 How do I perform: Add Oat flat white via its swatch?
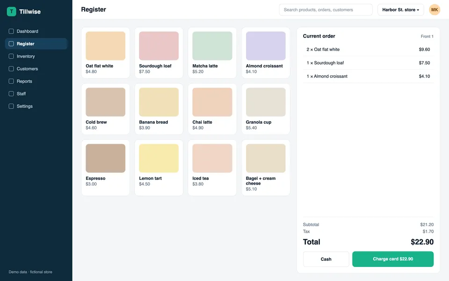[105, 46]
